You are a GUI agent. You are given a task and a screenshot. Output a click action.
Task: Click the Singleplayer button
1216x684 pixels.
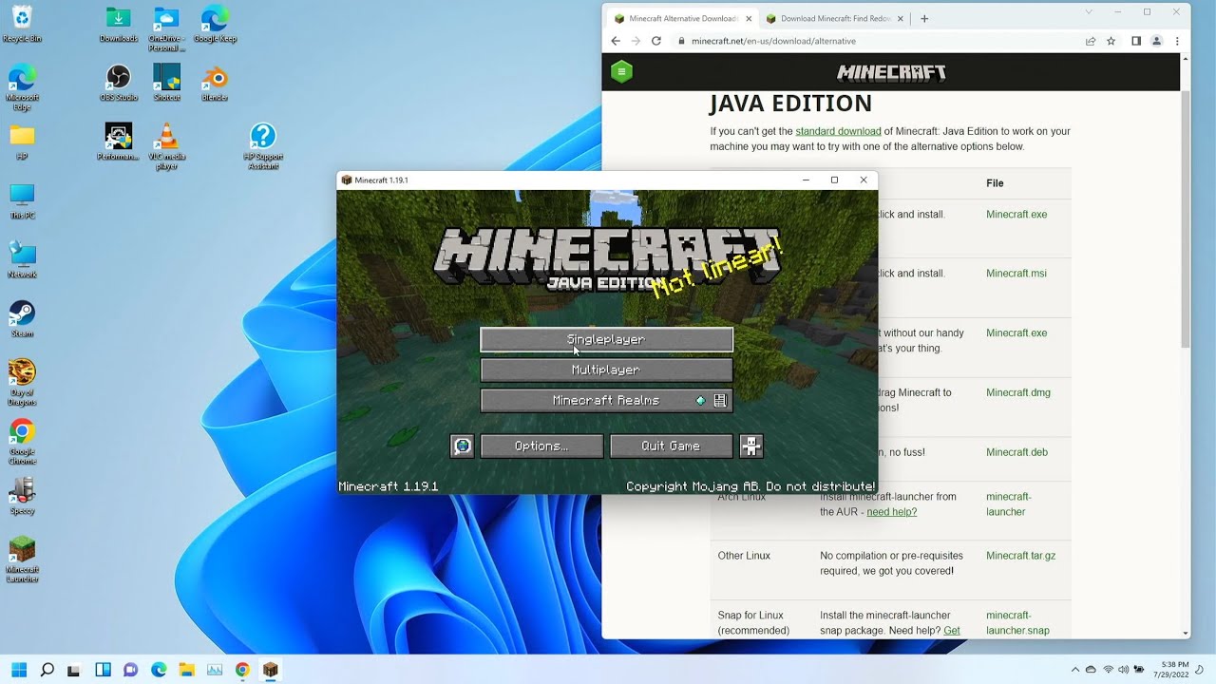(606, 340)
